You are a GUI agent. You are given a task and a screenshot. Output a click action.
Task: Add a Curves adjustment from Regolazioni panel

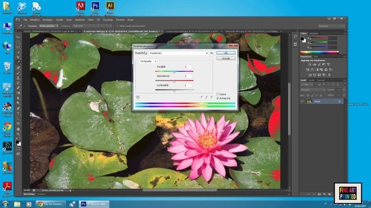pos(319,64)
